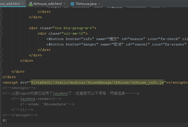
Task: Click the HTML file icon on tbHouse_edit.html tab
Action: tap(30, 4)
